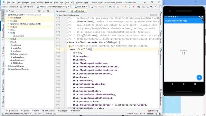Click the Project Structure folder icon

(138, 7)
